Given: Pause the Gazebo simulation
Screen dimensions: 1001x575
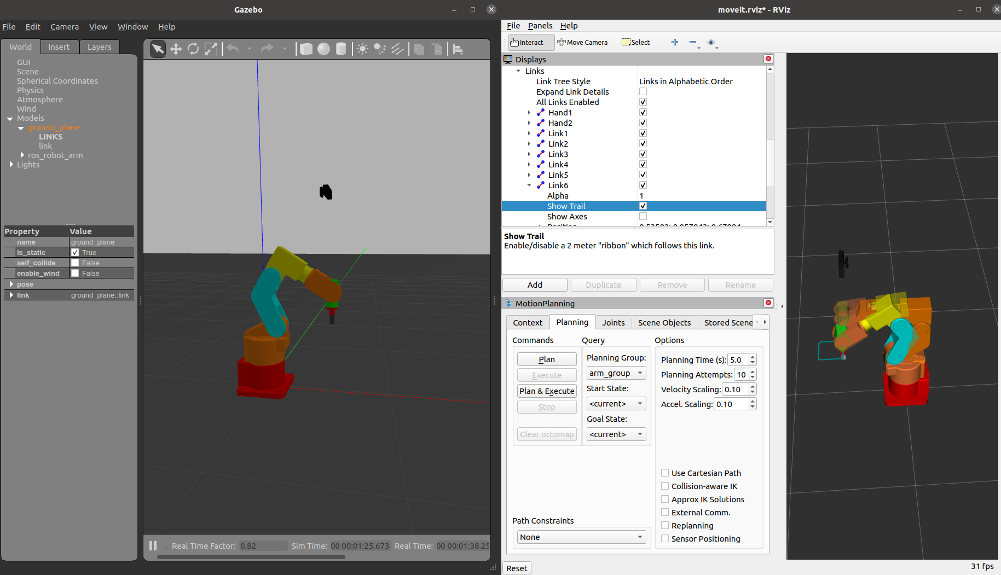Looking at the screenshot, I should [x=153, y=545].
